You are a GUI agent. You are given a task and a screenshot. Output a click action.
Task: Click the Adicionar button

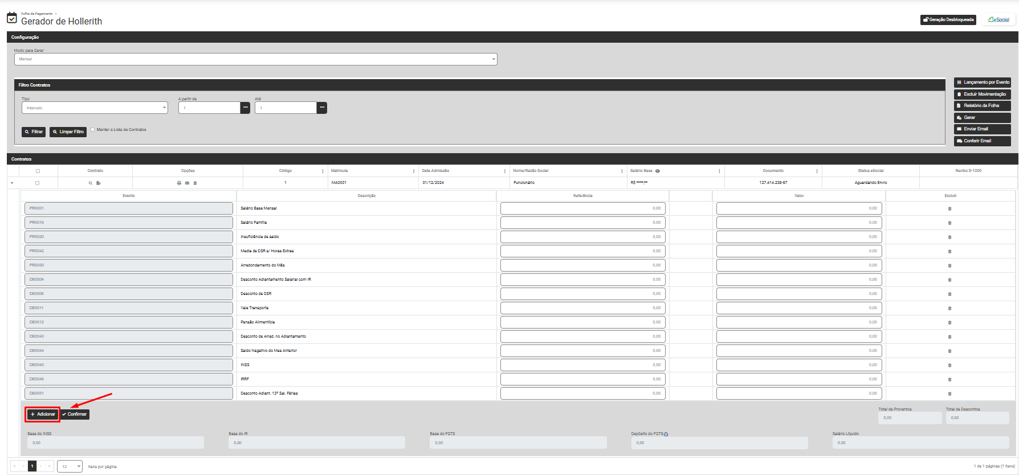point(43,414)
